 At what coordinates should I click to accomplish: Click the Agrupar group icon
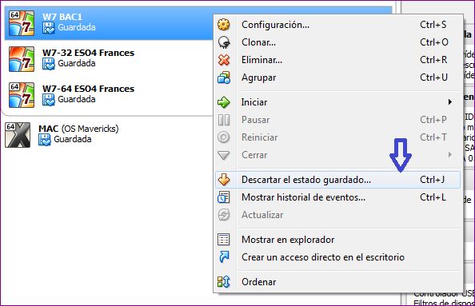[224, 77]
